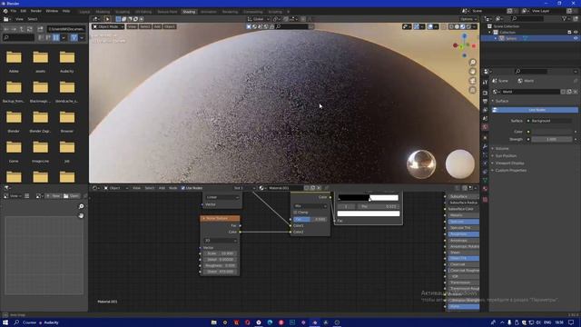Image resolution: width=581 pixels, height=327 pixels.
Task: Click the Material.001 name field
Action: click(x=285, y=188)
